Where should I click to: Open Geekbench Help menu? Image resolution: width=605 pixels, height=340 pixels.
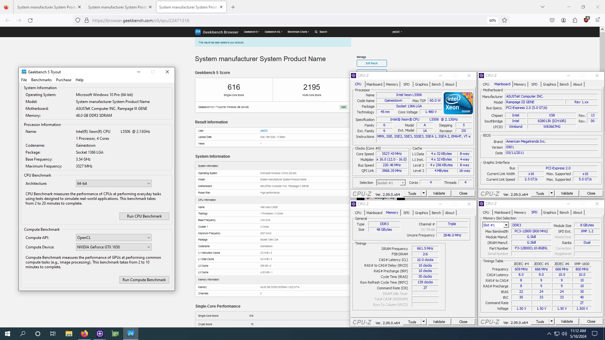pos(79,80)
